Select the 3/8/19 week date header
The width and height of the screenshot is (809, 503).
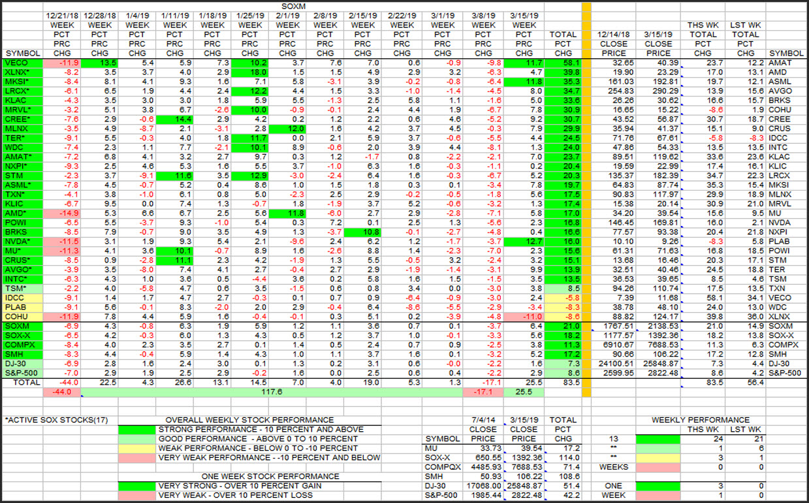pos(483,15)
